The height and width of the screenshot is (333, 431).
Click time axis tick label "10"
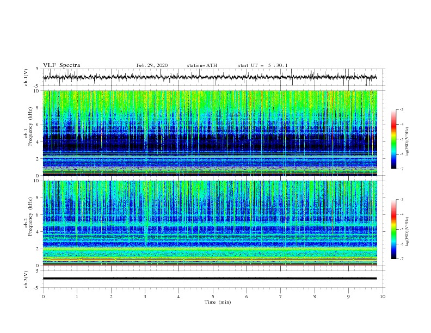pyautogui.click(x=383, y=297)
